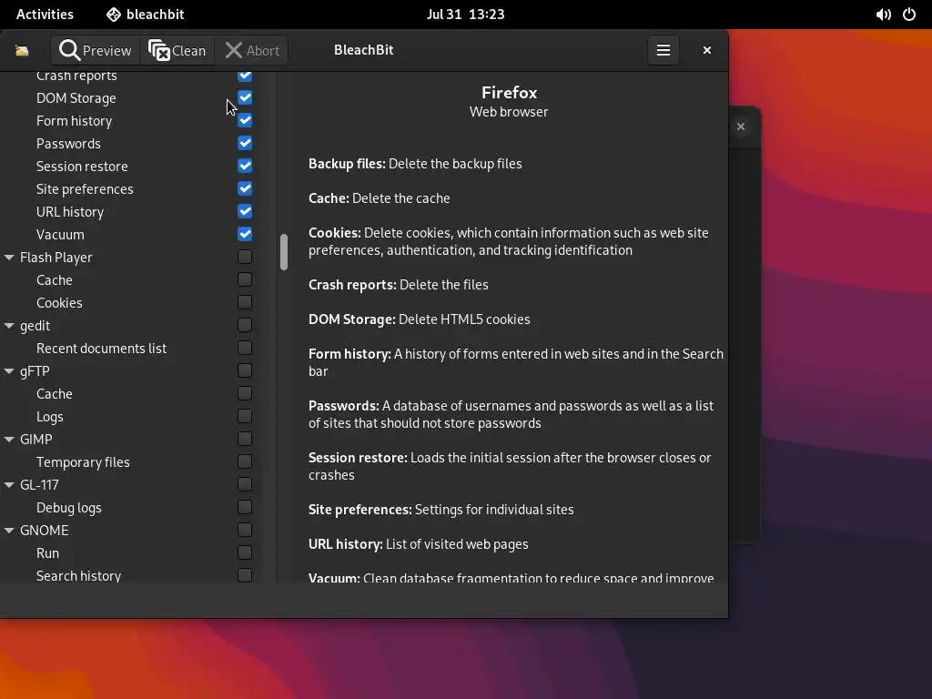932x699 pixels.
Task: Close the BleachBit window
Action: pos(706,51)
